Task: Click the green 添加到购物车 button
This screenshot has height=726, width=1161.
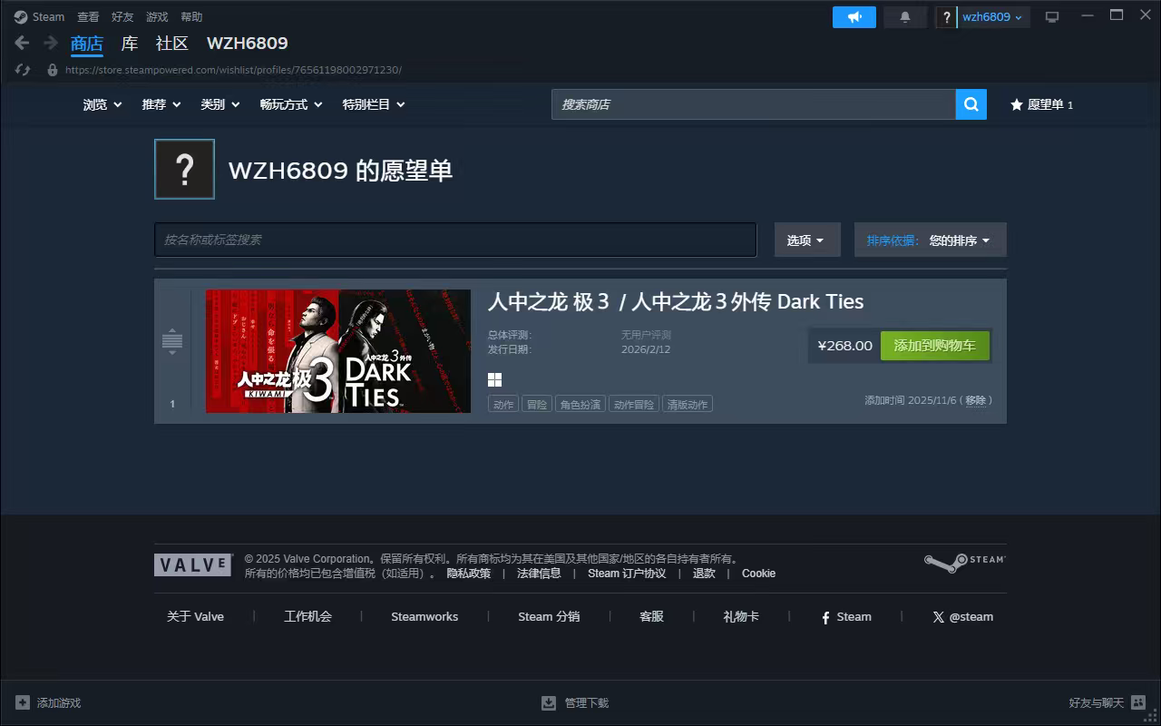Action: point(934,346)
